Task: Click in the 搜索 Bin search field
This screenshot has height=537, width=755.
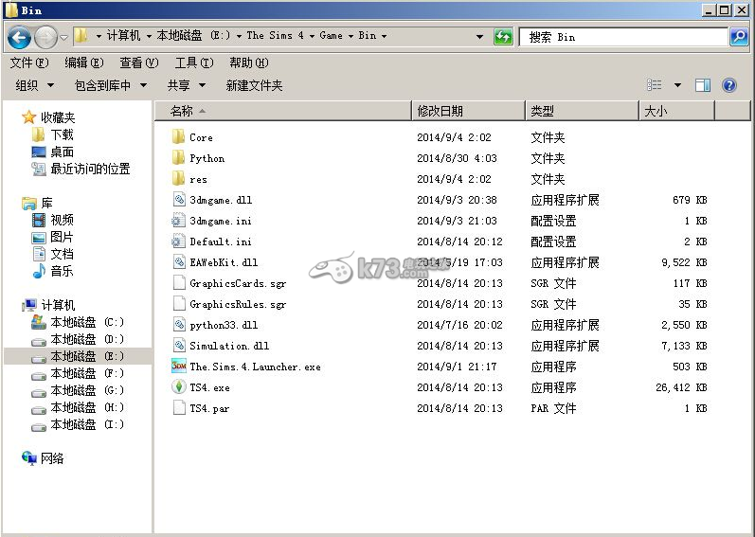Action: pyautogui.click(x=620, y=37)
